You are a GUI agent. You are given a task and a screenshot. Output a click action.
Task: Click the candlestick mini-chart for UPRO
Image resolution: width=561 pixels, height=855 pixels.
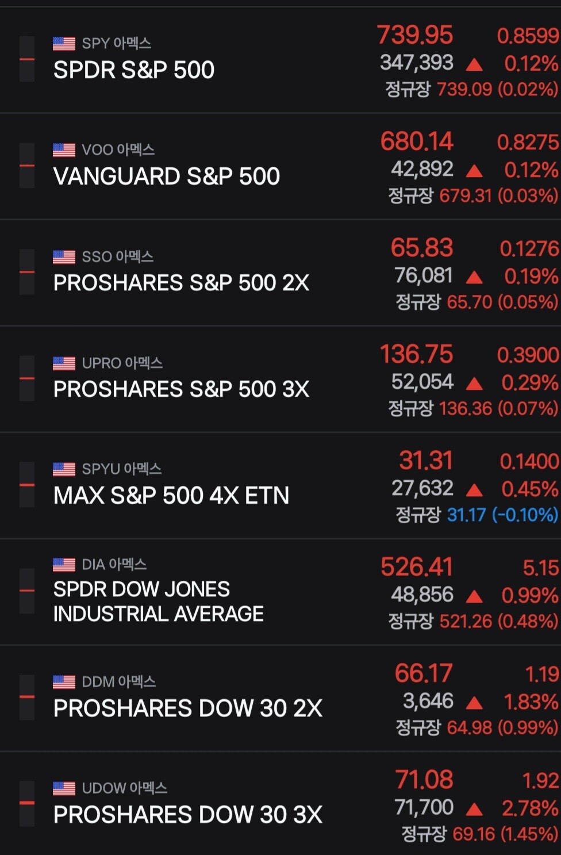[x=27, y=378]
